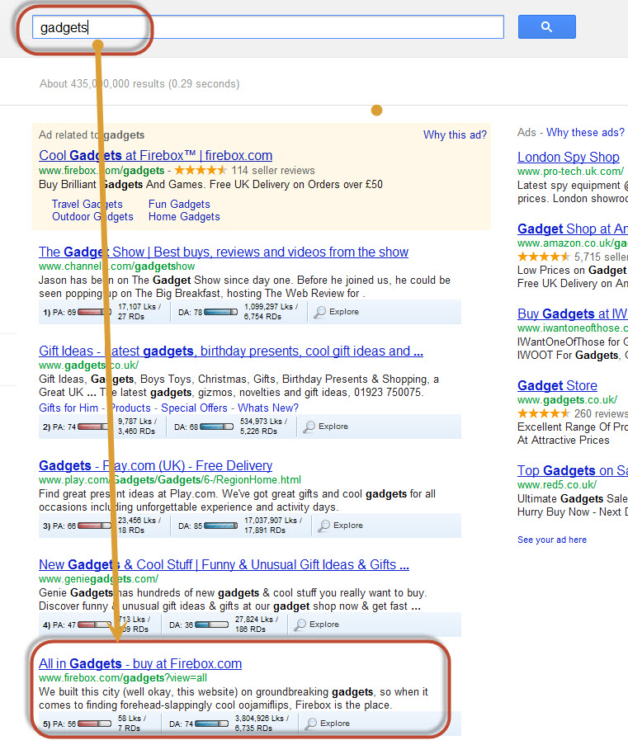Open The Gadget Show result title
Screen dimensions: 628x745
pos(224,252)
